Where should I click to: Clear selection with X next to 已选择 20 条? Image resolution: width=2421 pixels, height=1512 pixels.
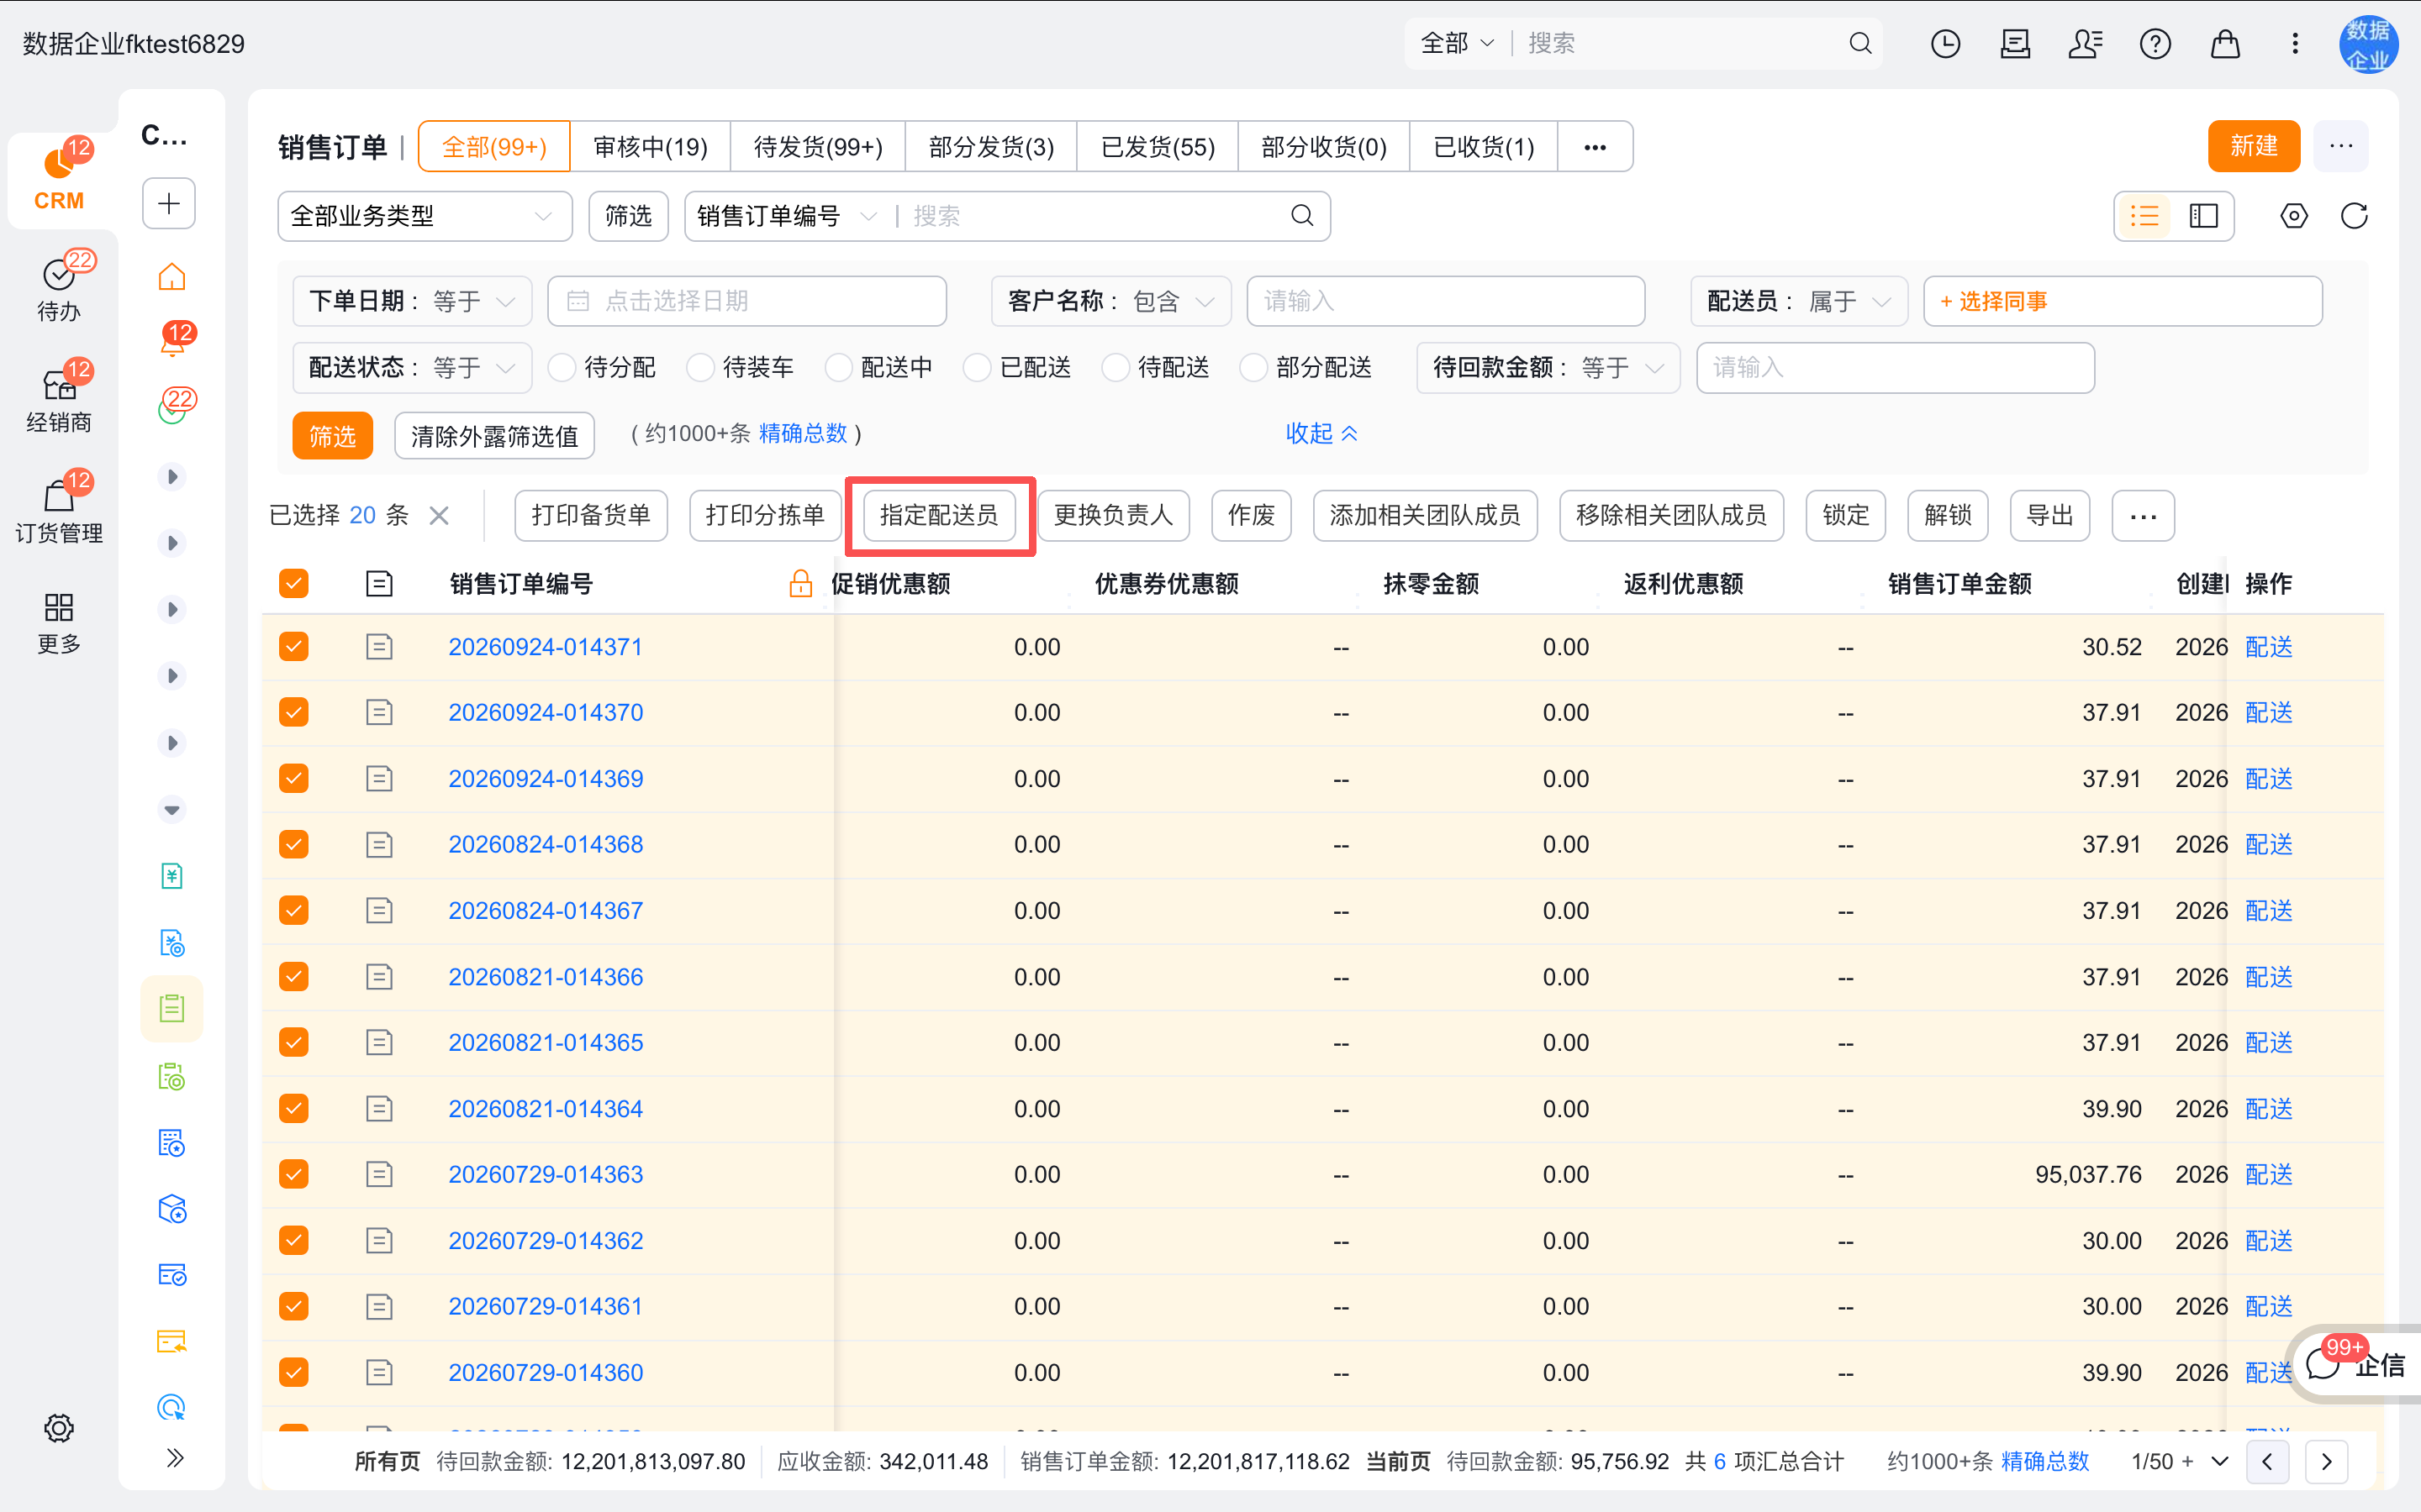click(439, 516)
